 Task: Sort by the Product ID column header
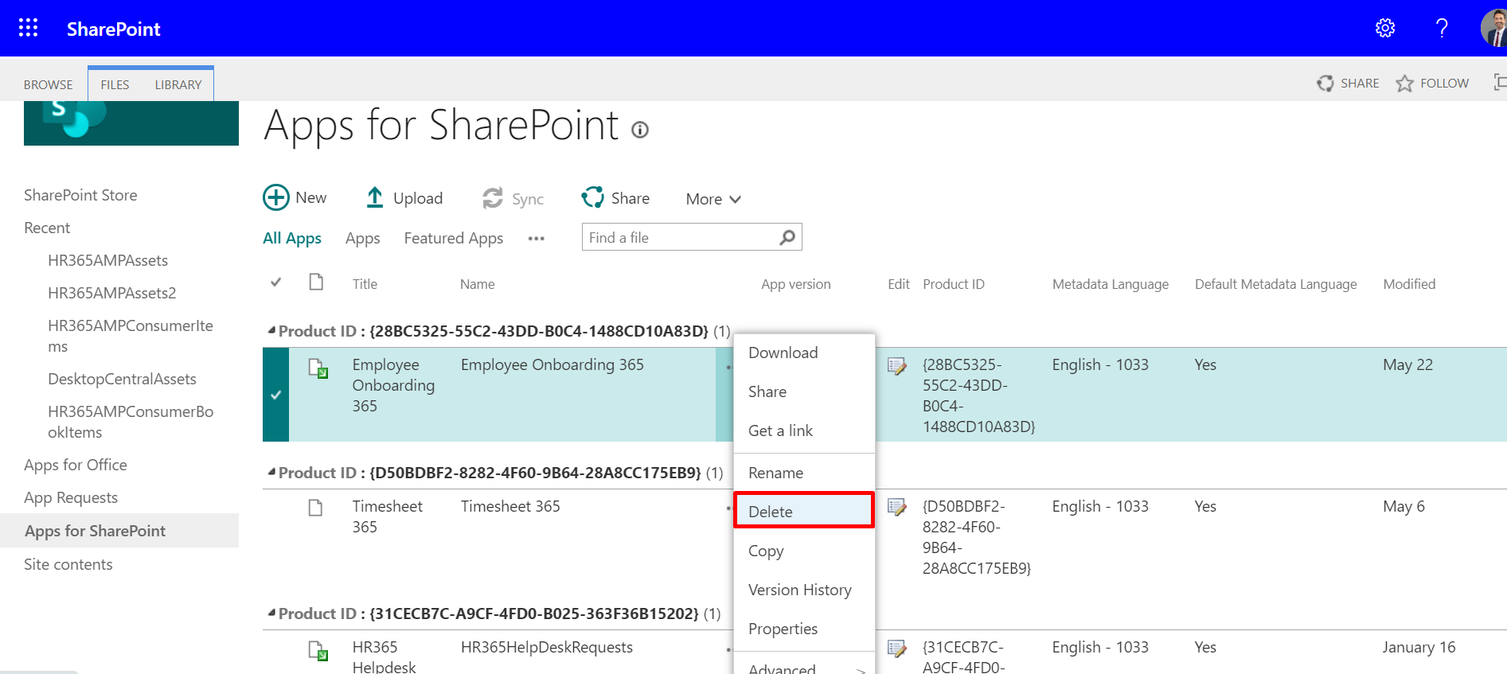(954, 284)
